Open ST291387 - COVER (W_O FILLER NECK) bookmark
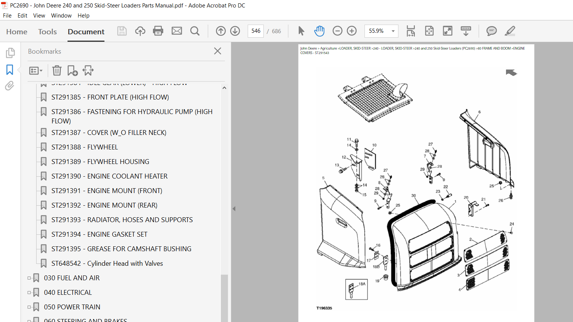Image resolution: width=573 pixels, height=322 pixels. 109,133
